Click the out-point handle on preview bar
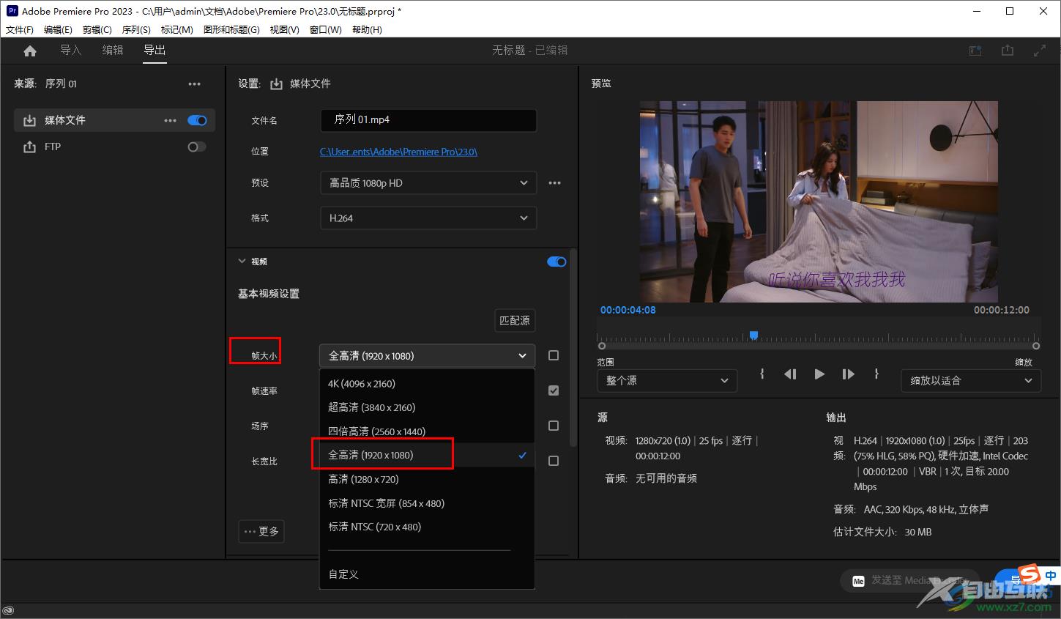1061x619 pixels. [x=1036, y=346]
